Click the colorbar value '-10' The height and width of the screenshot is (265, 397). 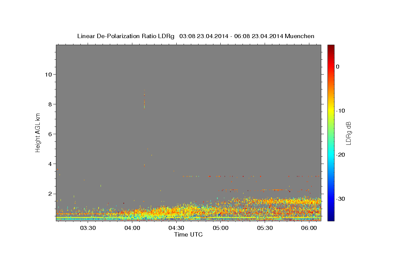tap(340, 111)
